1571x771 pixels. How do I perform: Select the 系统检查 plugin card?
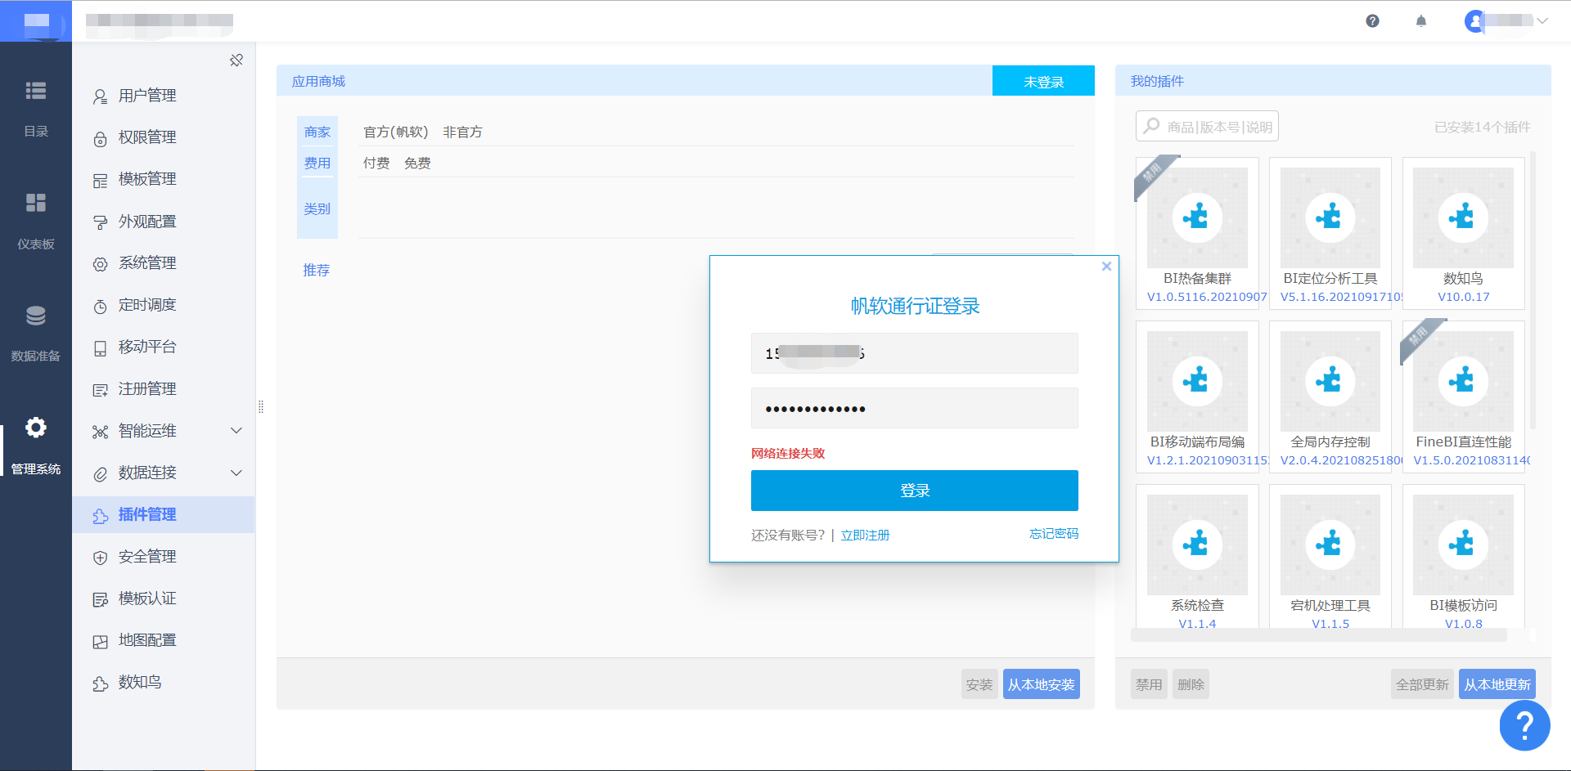click(1197, 557)
